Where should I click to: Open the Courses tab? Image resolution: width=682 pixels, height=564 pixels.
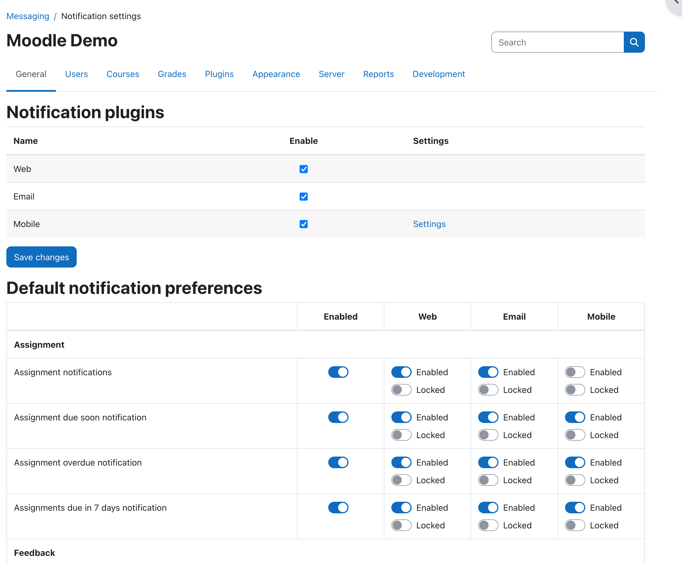click(x=123, y=74)
